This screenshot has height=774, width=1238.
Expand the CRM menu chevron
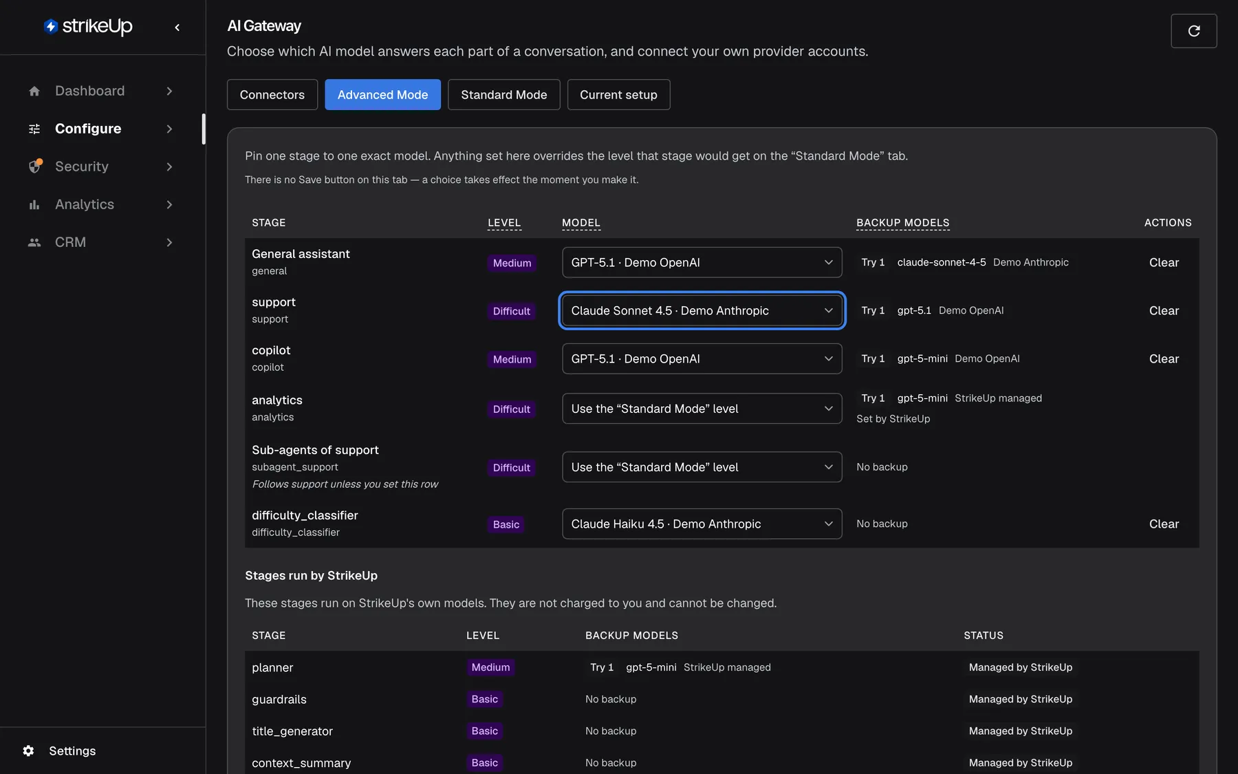[x=169, y=242]
